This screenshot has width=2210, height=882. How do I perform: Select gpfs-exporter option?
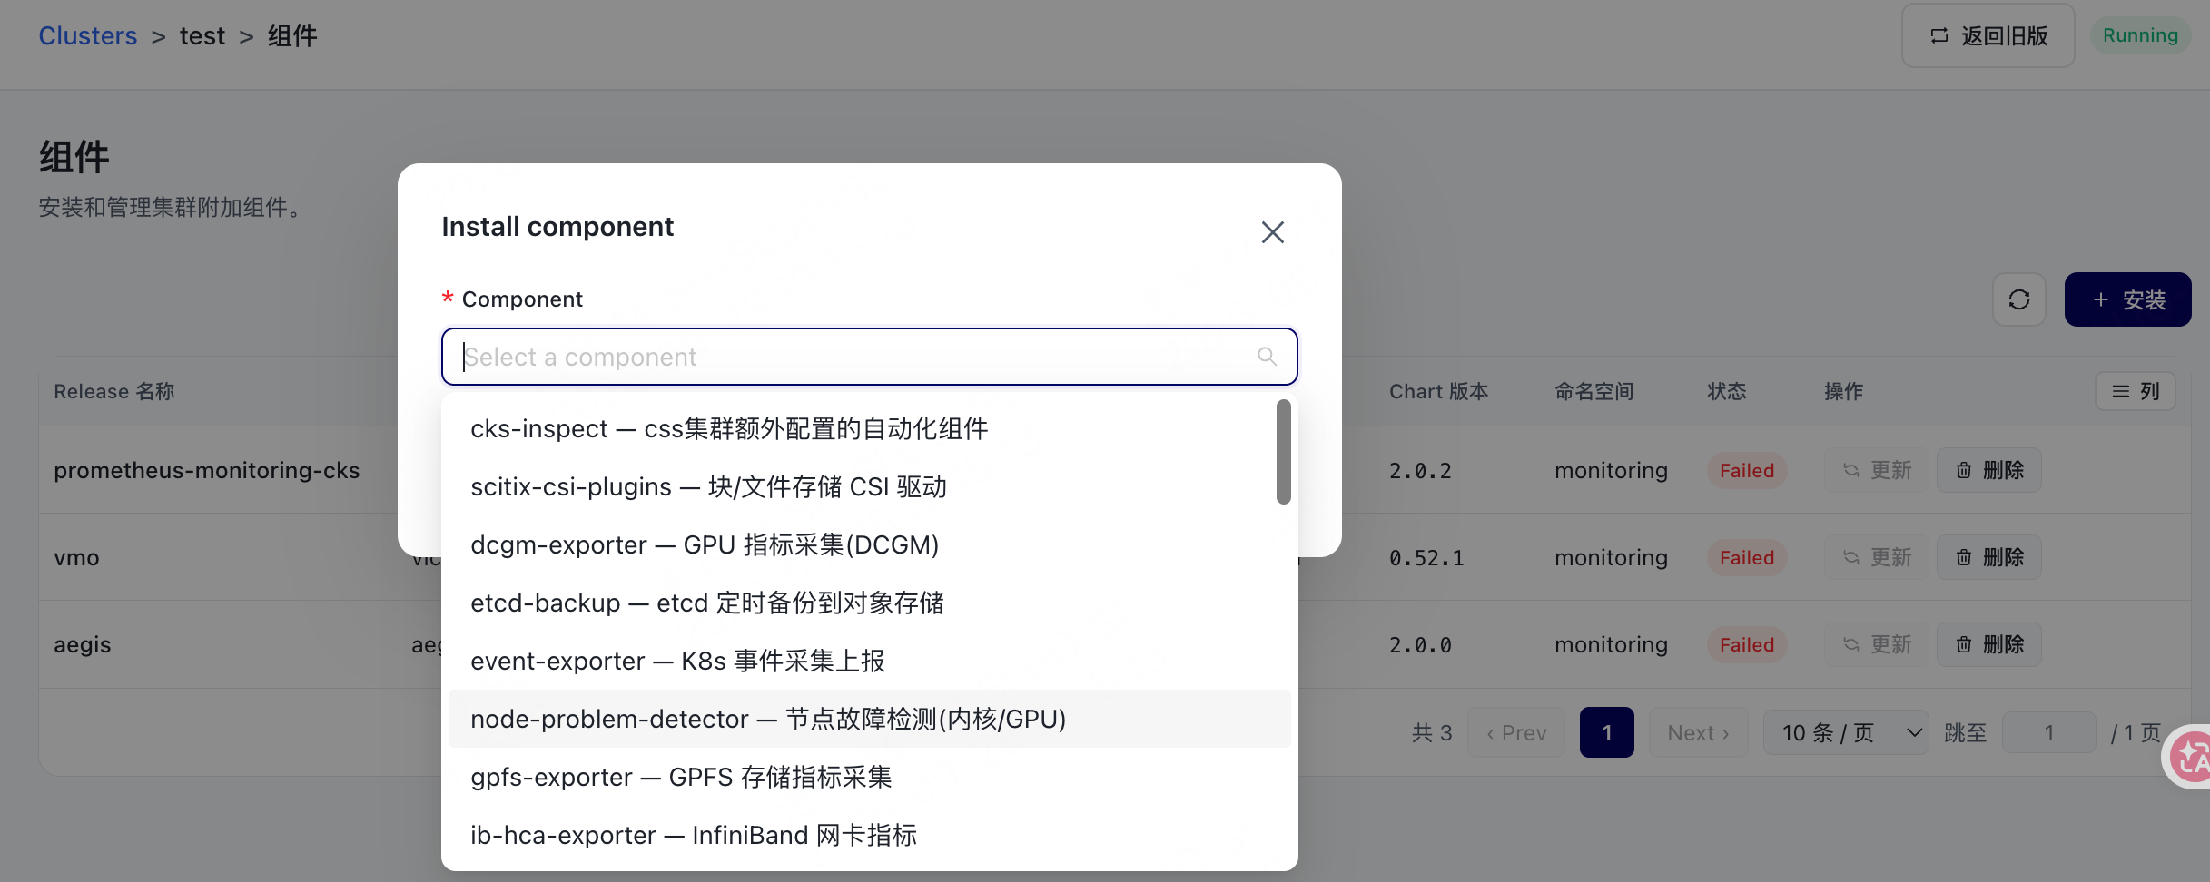pyautogui.click(x=869, y=777)
